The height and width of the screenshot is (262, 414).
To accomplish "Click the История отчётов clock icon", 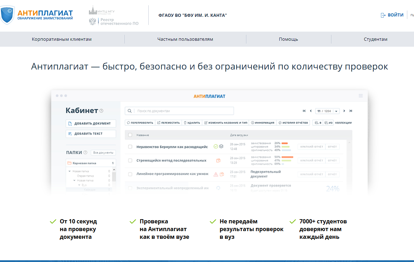I will 279,123.
